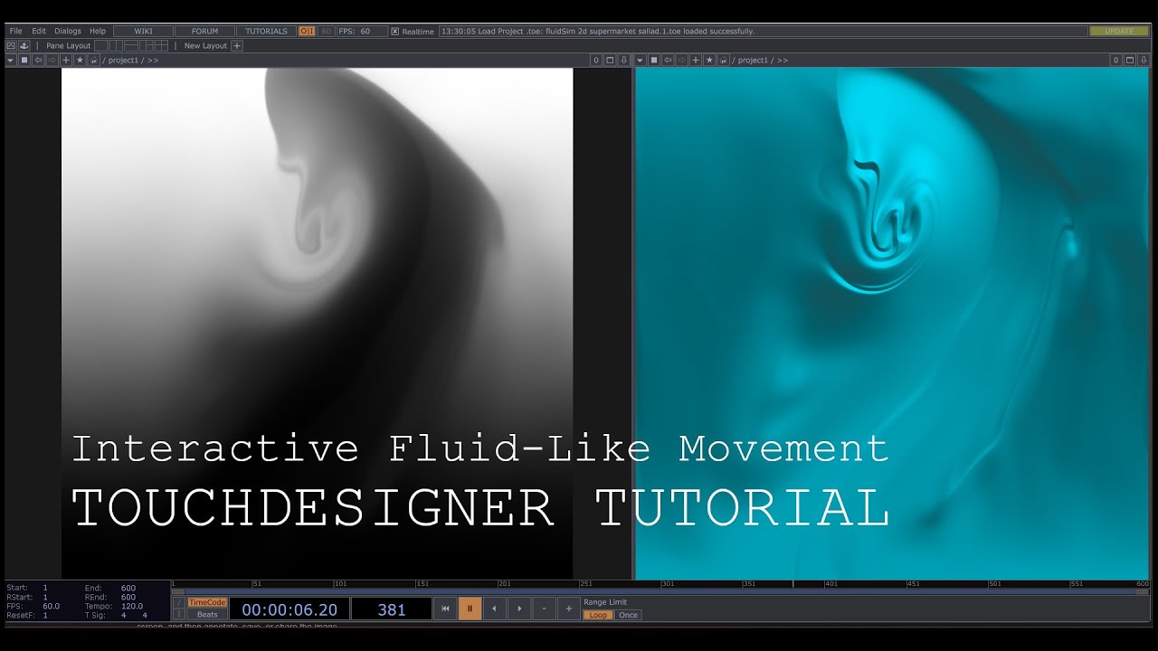
Task: Click the WIKI button
Action: 143,31
